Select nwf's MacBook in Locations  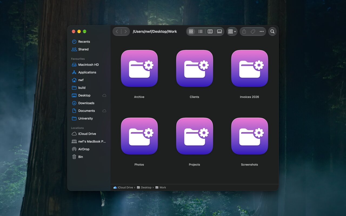[x=89, y=141]
